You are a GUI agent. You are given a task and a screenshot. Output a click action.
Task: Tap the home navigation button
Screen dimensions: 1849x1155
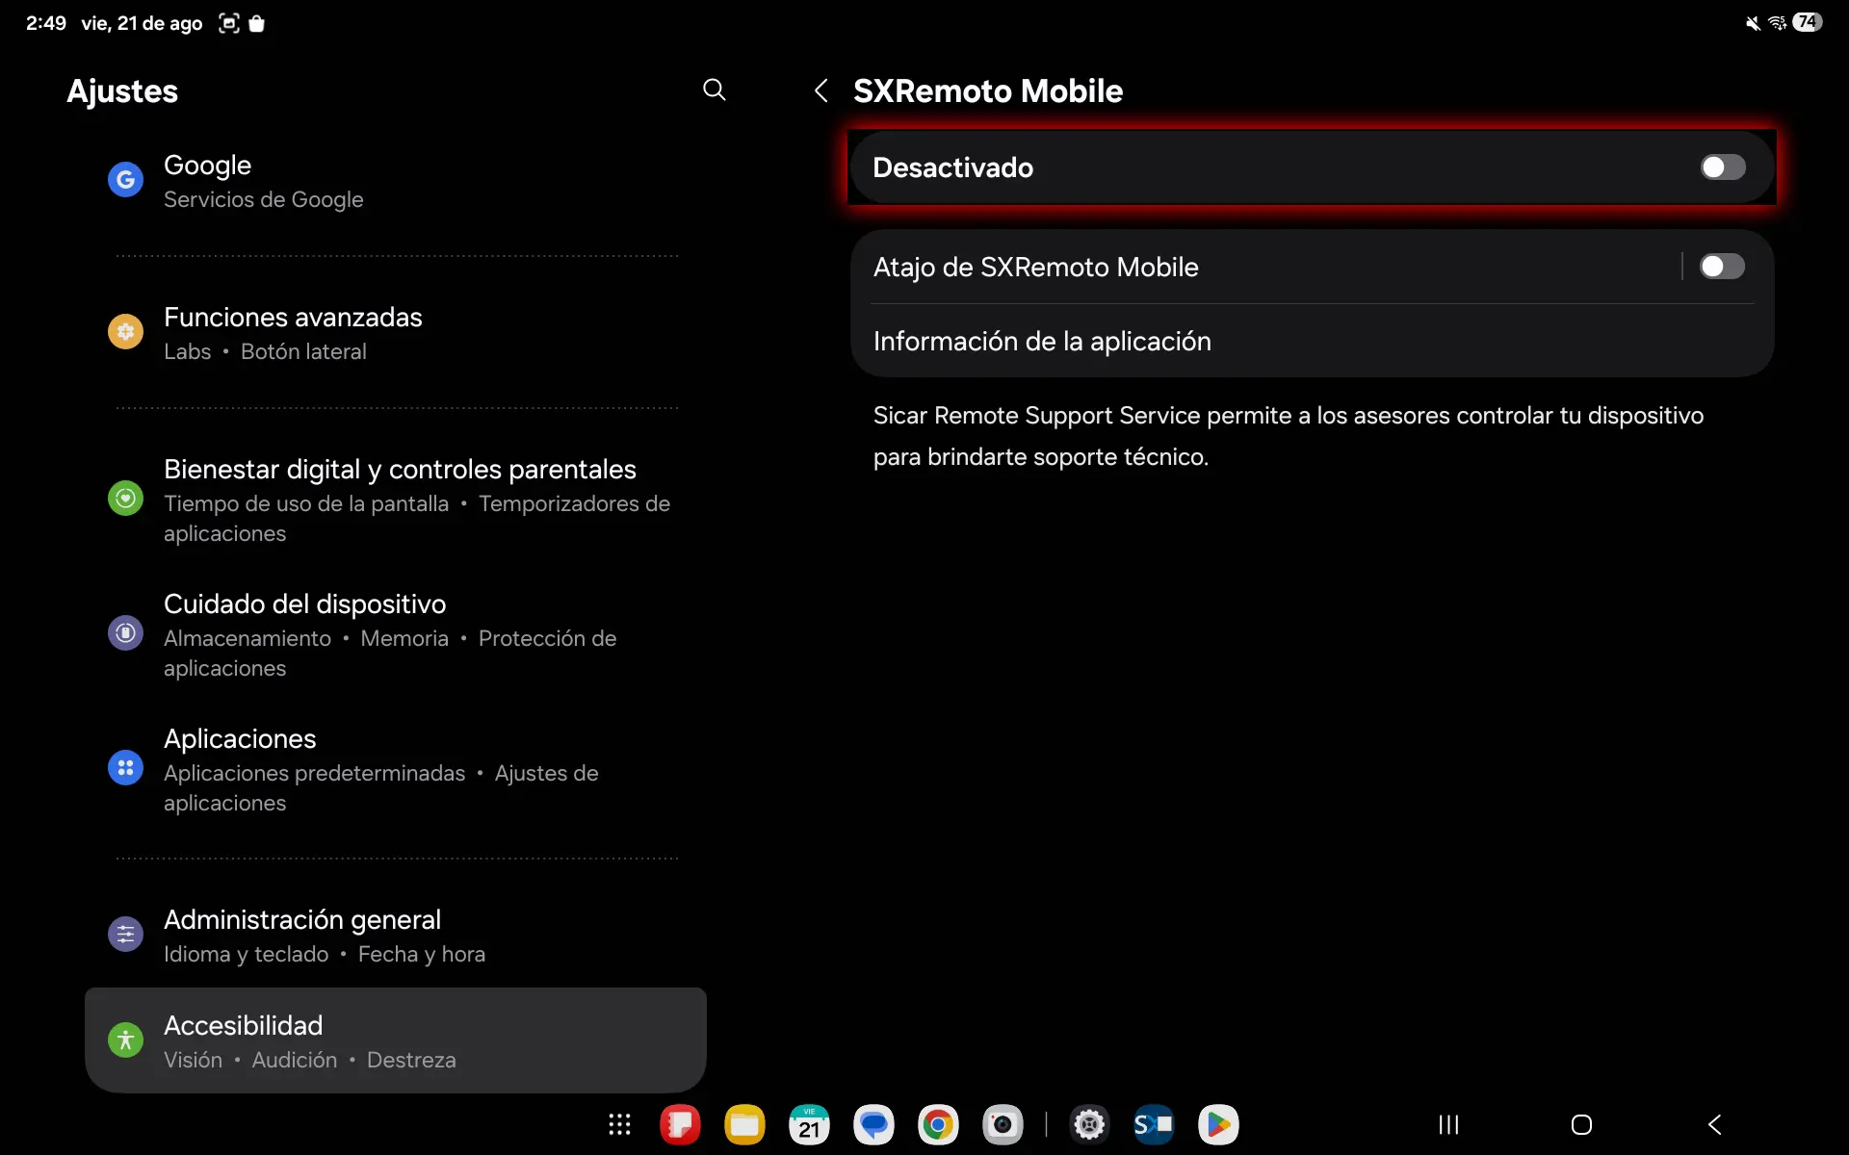tap(1581, 1124)
